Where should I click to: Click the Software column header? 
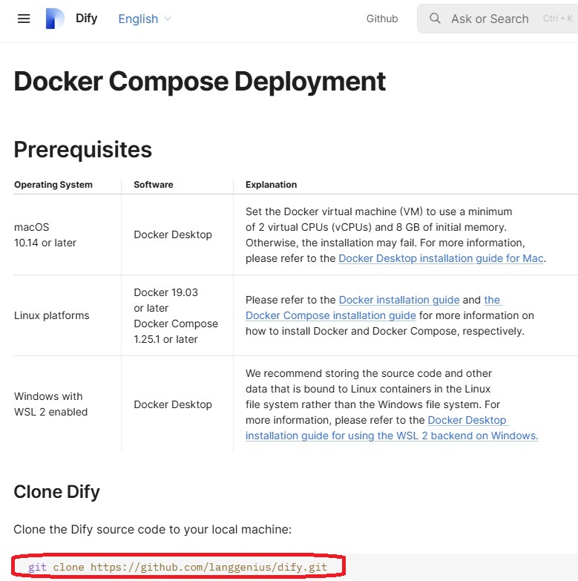point(153,185)
